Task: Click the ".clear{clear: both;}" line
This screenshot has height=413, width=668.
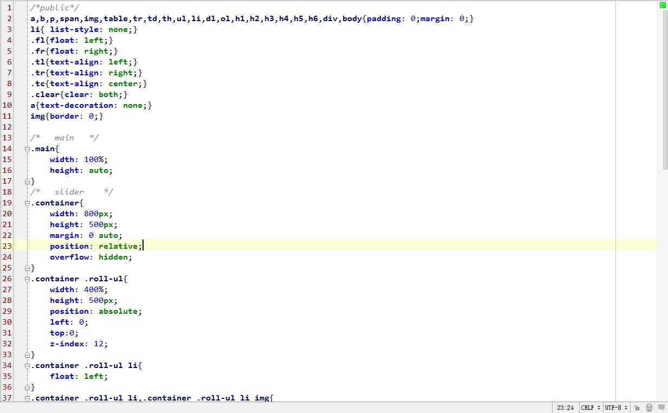Action: coord(79,94)
